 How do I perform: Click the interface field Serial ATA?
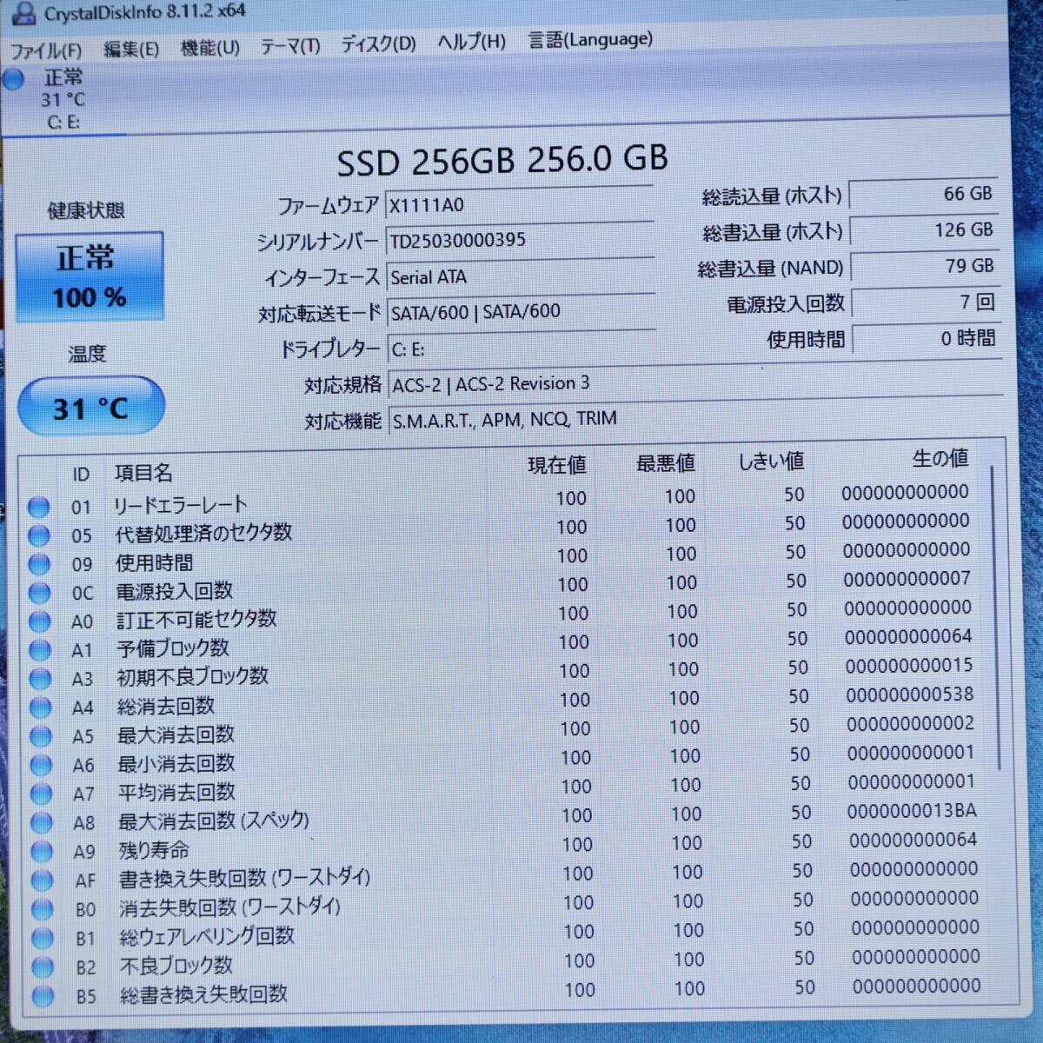520,276
